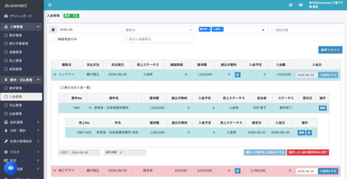Collapse the 1087 前受金・出来高請求案件 row
This screenshot has height=179, width=347.
coord(90,108)
